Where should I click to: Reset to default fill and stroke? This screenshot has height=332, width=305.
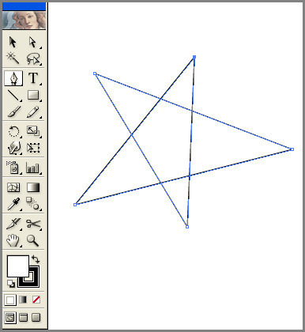[11, 284]
